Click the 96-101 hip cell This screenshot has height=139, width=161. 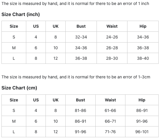(x=142, y=132)
